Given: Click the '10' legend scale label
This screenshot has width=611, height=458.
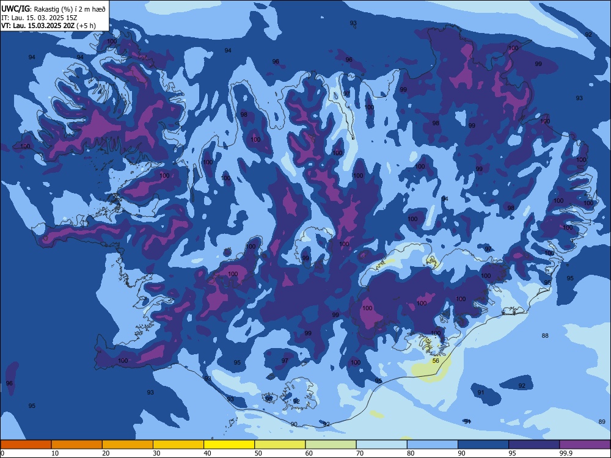Looking at the screenshot, I should tap(55, 453).
